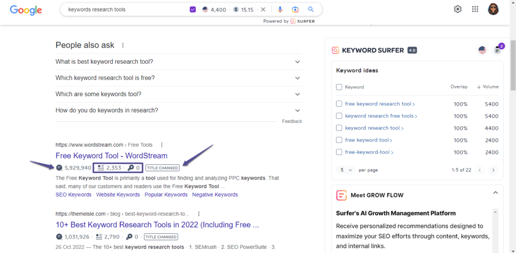516x253 pixels.
Task: Click the Popular Keywords sitelink
Action: coord(166,195)
